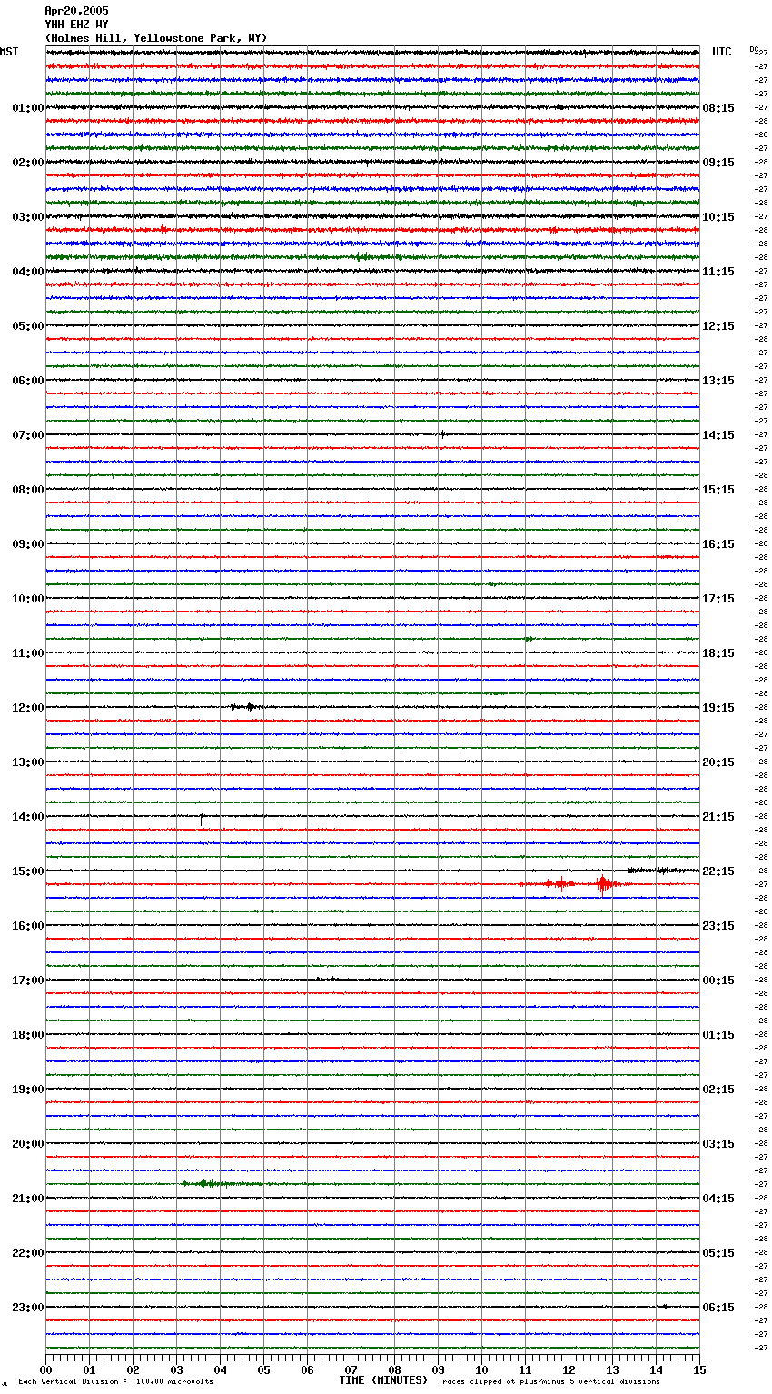Click the 14:15 UTC time label

click(x=718, y=435)
